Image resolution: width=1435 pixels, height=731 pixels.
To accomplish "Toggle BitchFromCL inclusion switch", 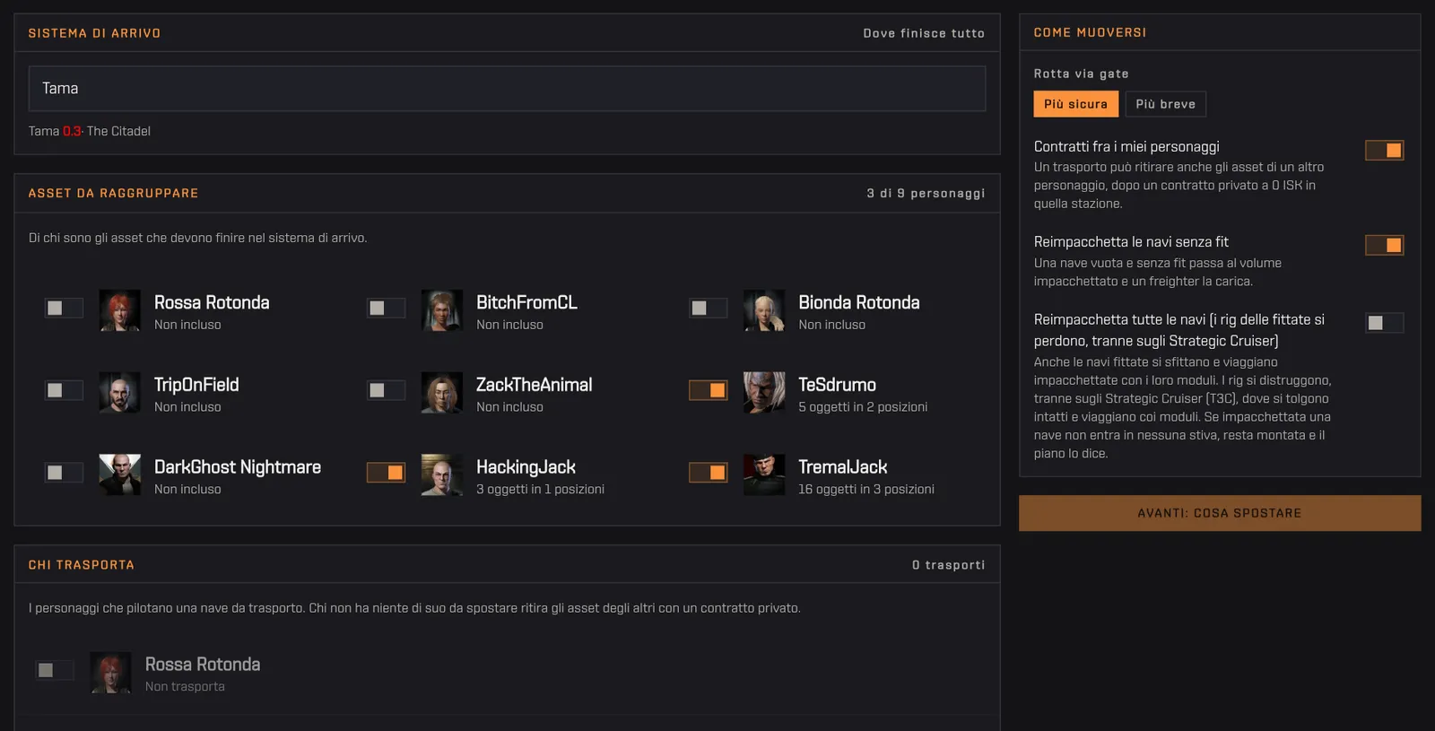I will 386,308.
